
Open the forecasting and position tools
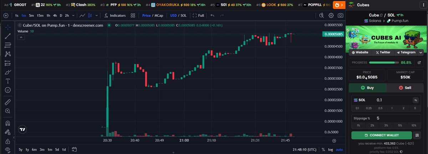[7, 63]
